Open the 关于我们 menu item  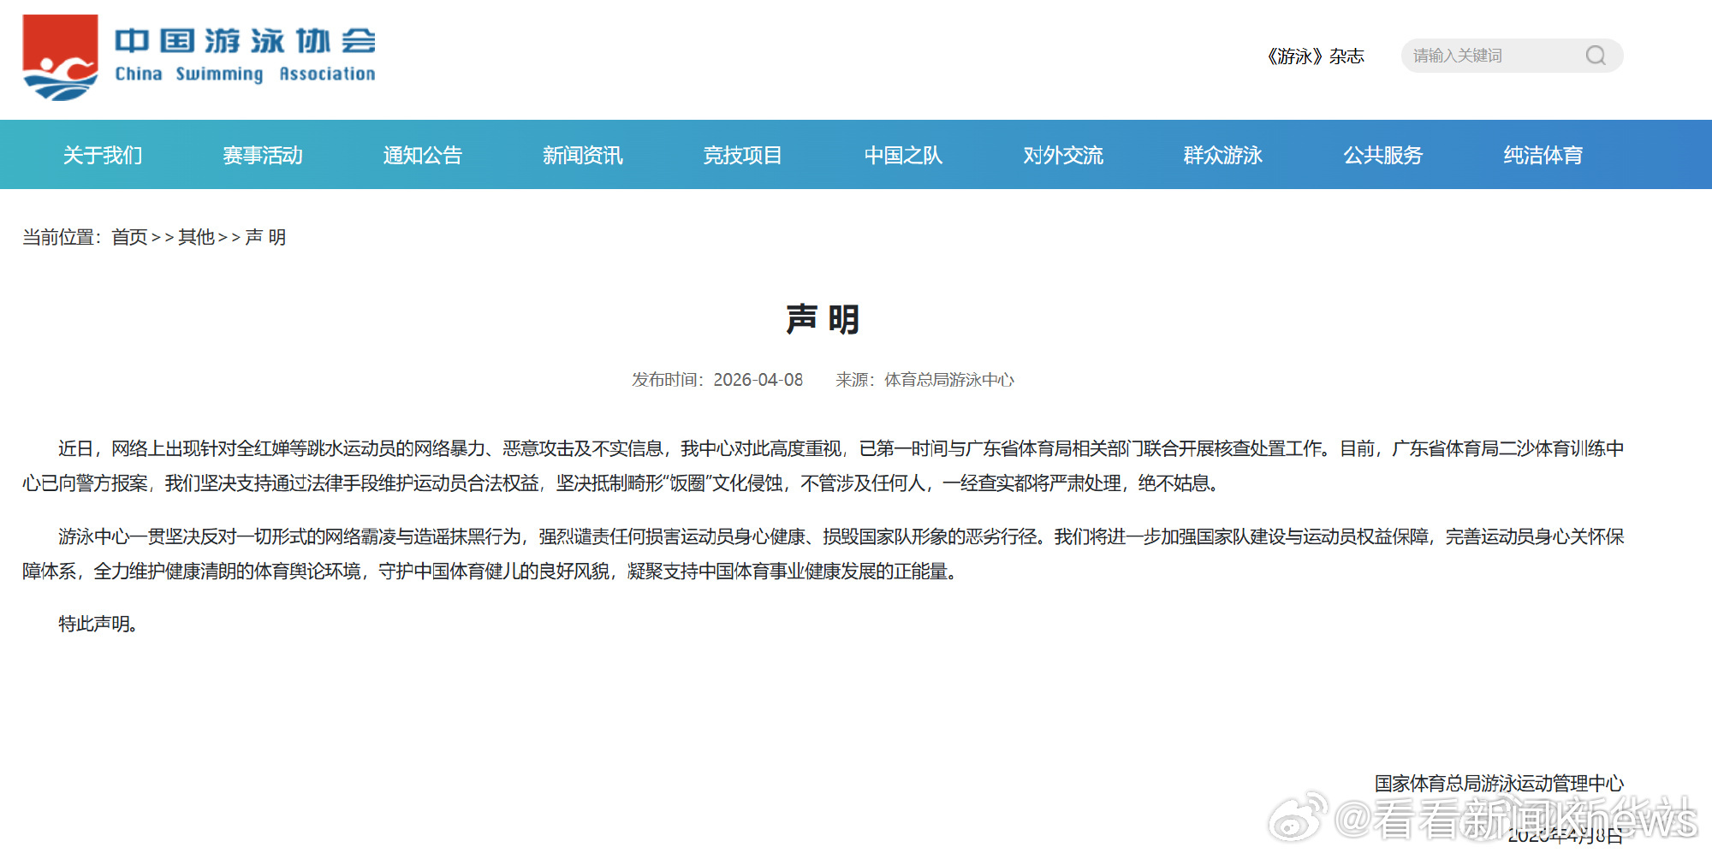point(102,155)
